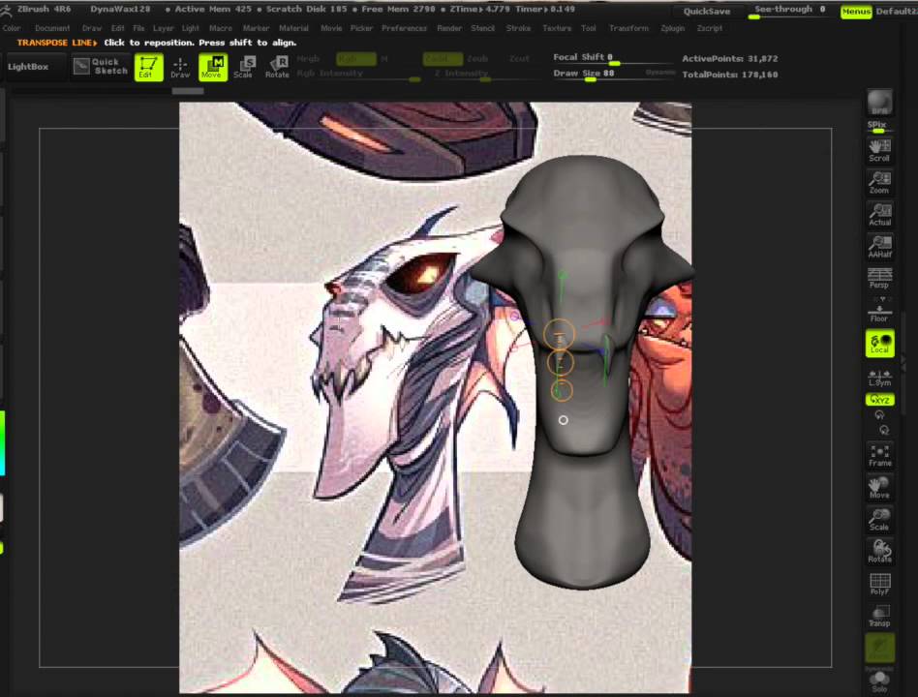Open the Document menu

pyautogui.click(x=52, y=28)
